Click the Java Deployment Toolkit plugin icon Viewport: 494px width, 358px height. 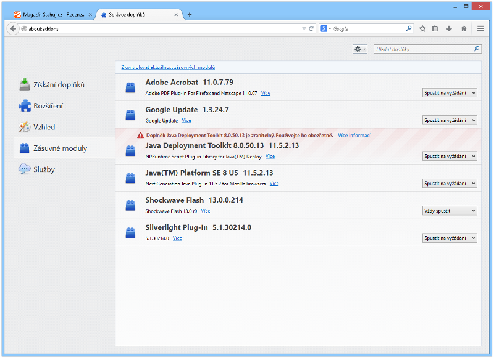coord(130,150)
